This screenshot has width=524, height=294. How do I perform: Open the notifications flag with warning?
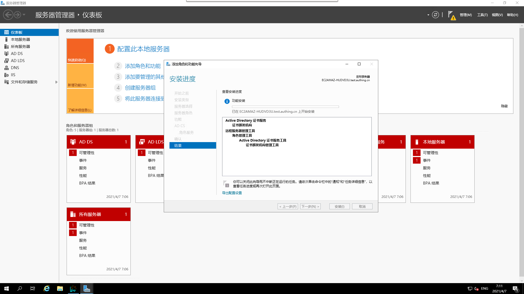451,15
